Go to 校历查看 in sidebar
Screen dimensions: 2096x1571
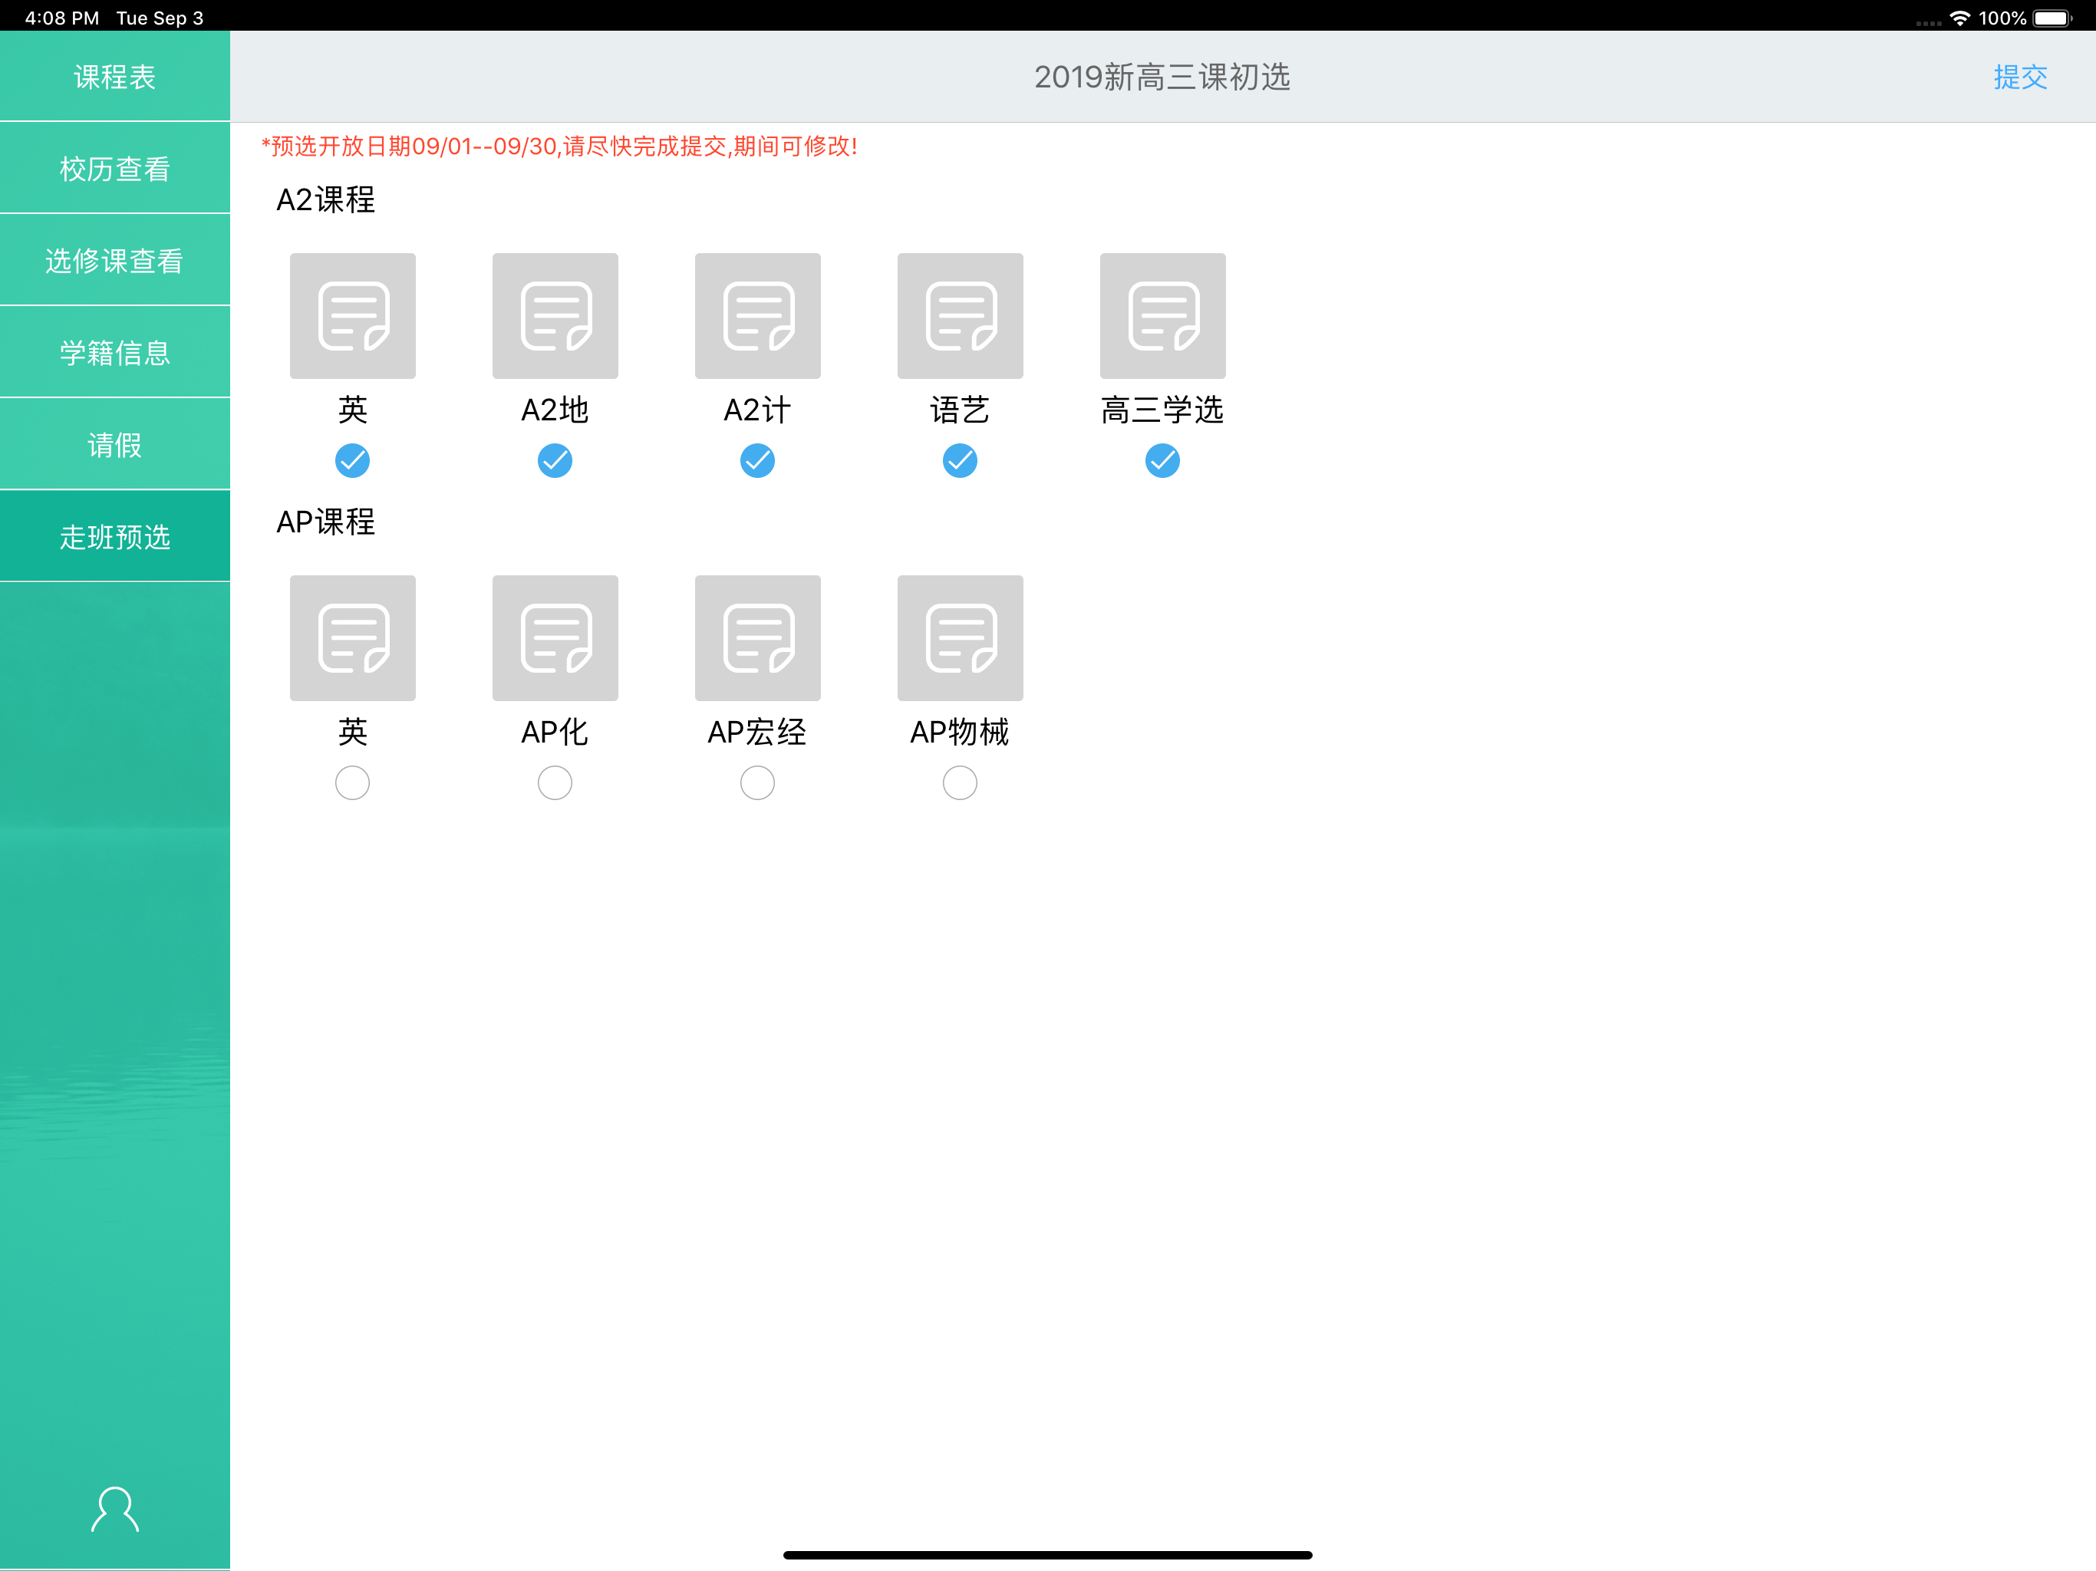click(114, 168)
